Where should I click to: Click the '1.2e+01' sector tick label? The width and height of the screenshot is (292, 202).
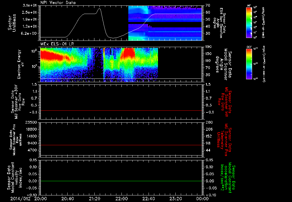click(x=29, y=27)
